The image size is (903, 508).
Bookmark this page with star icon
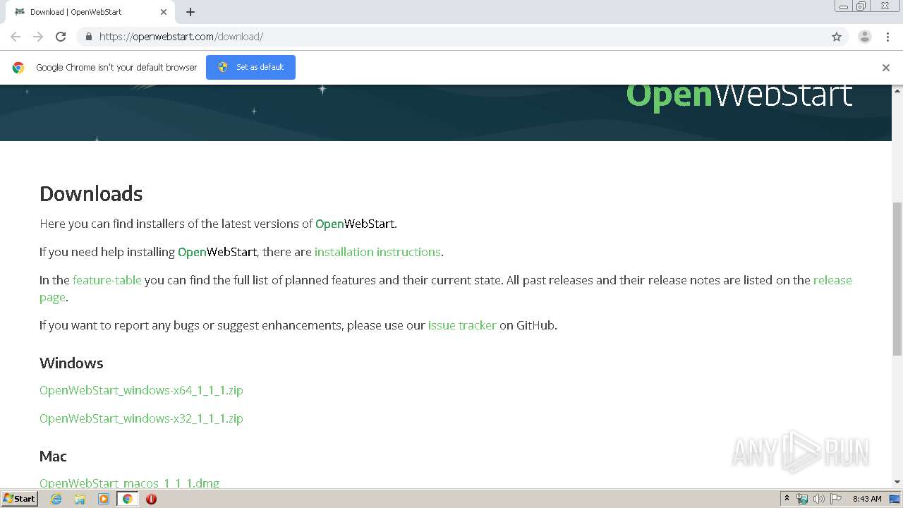pos(837,37)
